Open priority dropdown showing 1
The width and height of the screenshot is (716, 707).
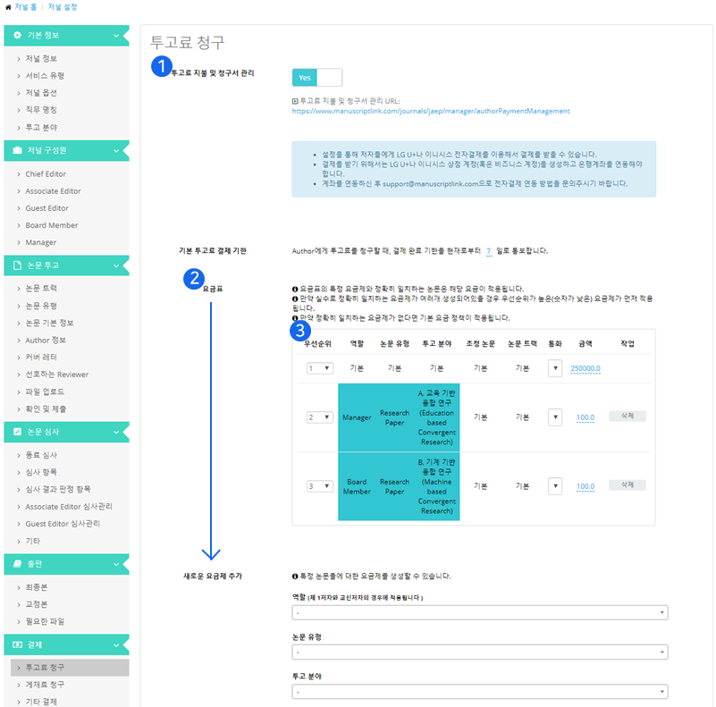click(320, 368)
